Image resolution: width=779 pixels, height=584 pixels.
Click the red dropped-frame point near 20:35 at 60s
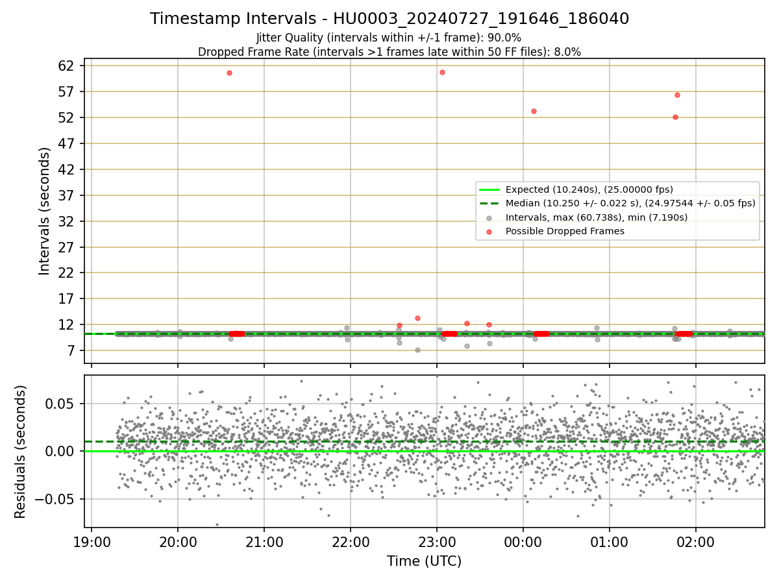click(229, 73)
